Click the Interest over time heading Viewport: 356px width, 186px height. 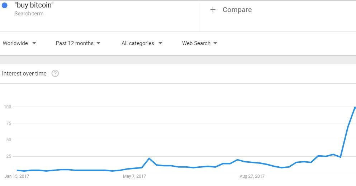[x=24, y=73]
